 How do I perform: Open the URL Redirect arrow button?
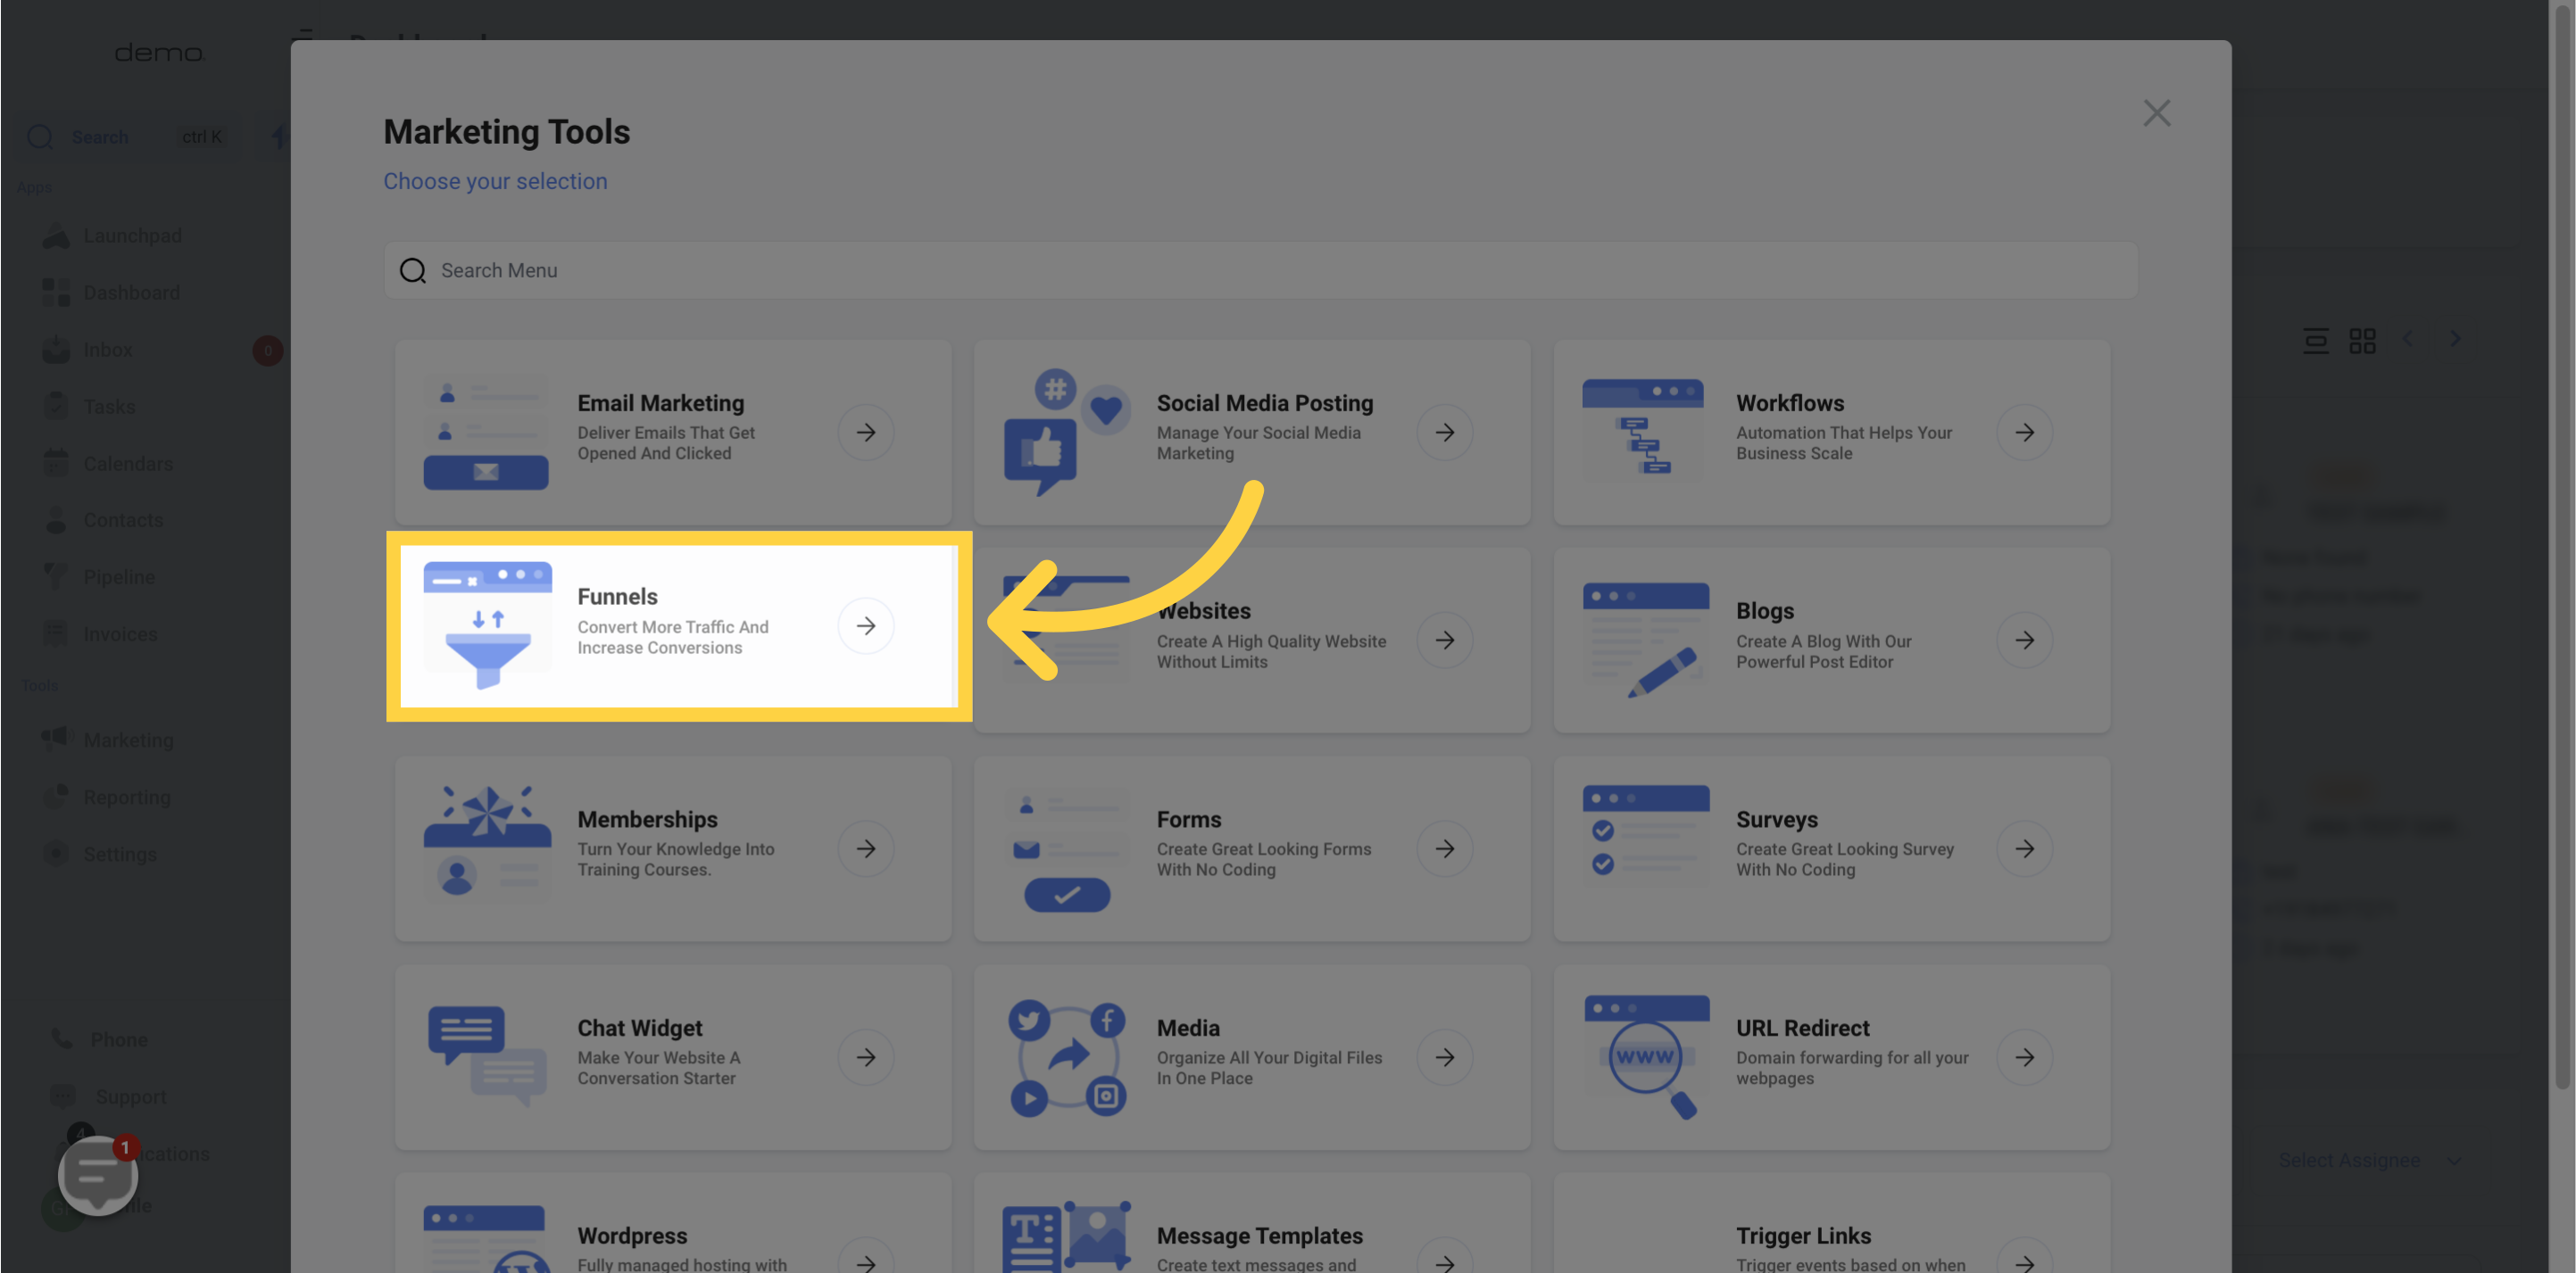pyautogui.click(x=2024, y=1057)
